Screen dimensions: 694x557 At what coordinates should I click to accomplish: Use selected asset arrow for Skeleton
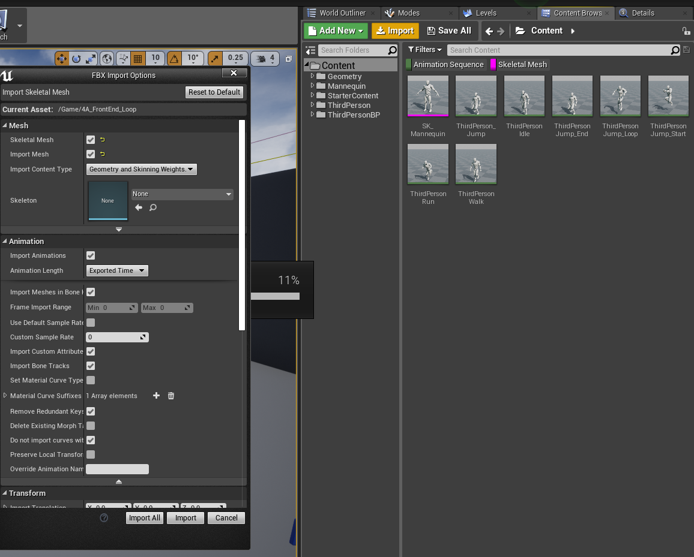click(139, 207)
